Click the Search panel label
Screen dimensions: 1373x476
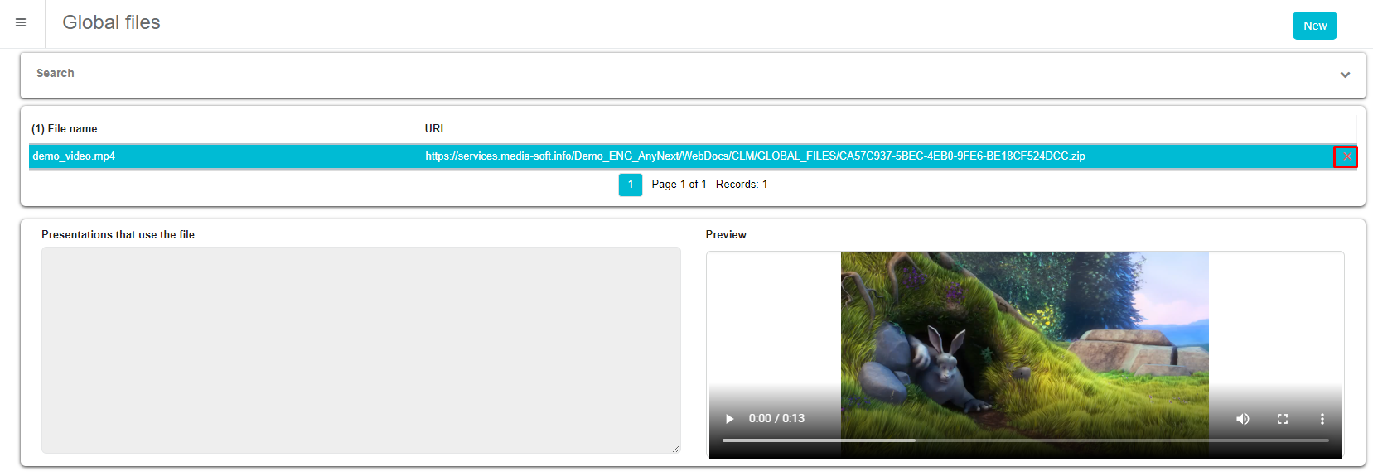click(56, 74)
